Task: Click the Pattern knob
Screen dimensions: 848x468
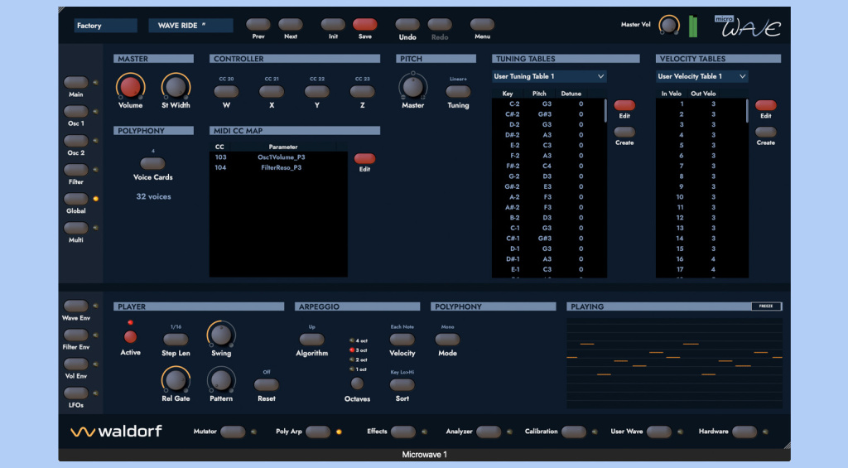Action: (220, 380)
